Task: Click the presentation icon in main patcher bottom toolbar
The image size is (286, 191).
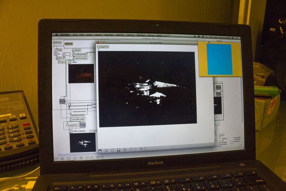Action: pos(75,158)
